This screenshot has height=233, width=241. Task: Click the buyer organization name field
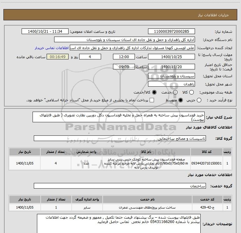pyautogui.click(x=125, y=40)
